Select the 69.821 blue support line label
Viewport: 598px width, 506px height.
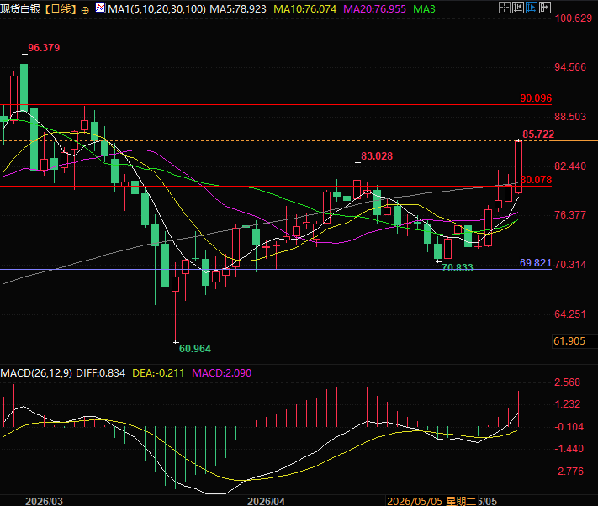coord(536,263)
